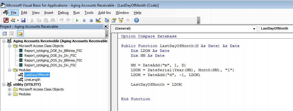Viewport: 293px width, 111px height.
Task: Open the (General) object dropdown
Action: click(x=254, y=29)
